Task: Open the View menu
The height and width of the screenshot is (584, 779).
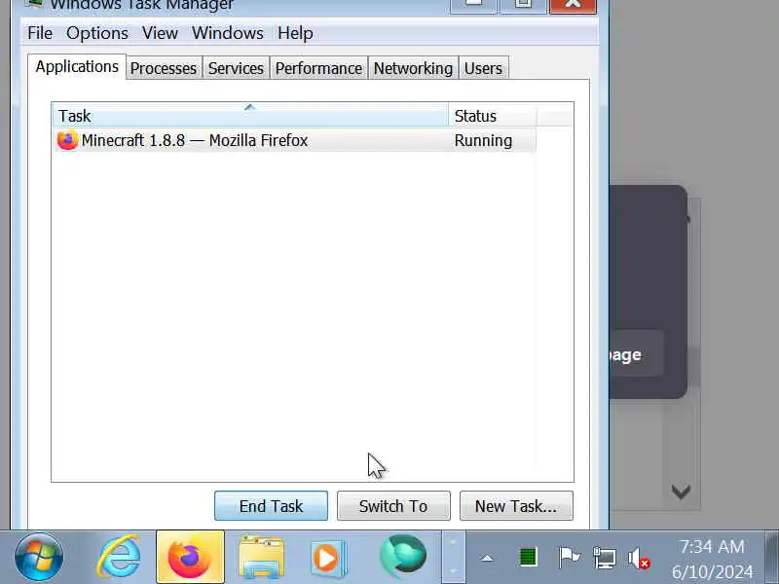Action: coord(160,33)
